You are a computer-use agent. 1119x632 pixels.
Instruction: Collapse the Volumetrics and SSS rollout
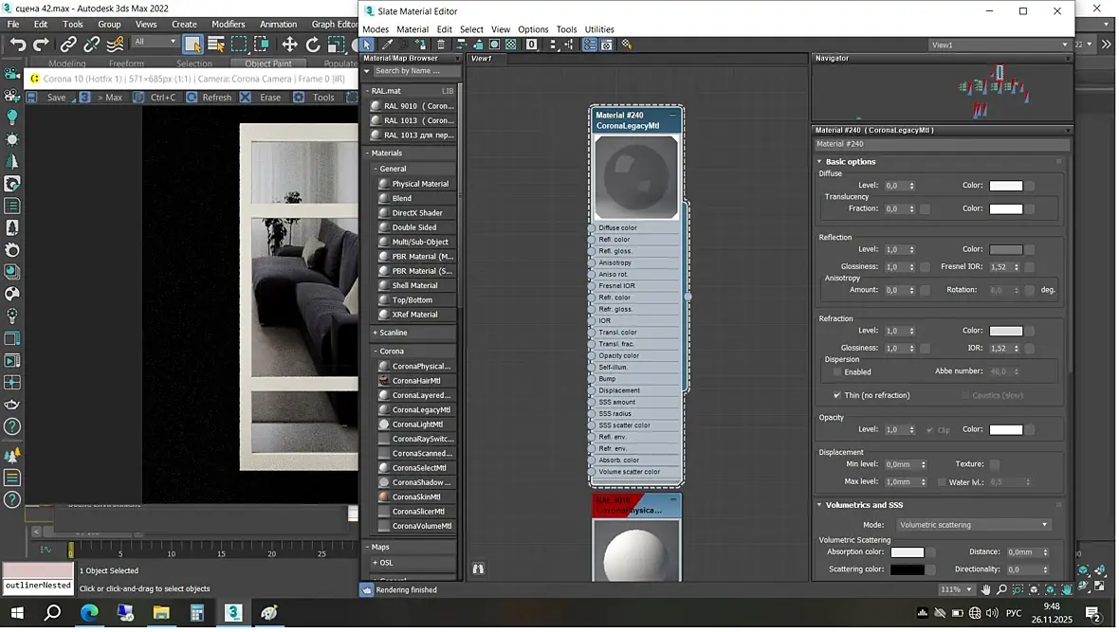(819, 505)
